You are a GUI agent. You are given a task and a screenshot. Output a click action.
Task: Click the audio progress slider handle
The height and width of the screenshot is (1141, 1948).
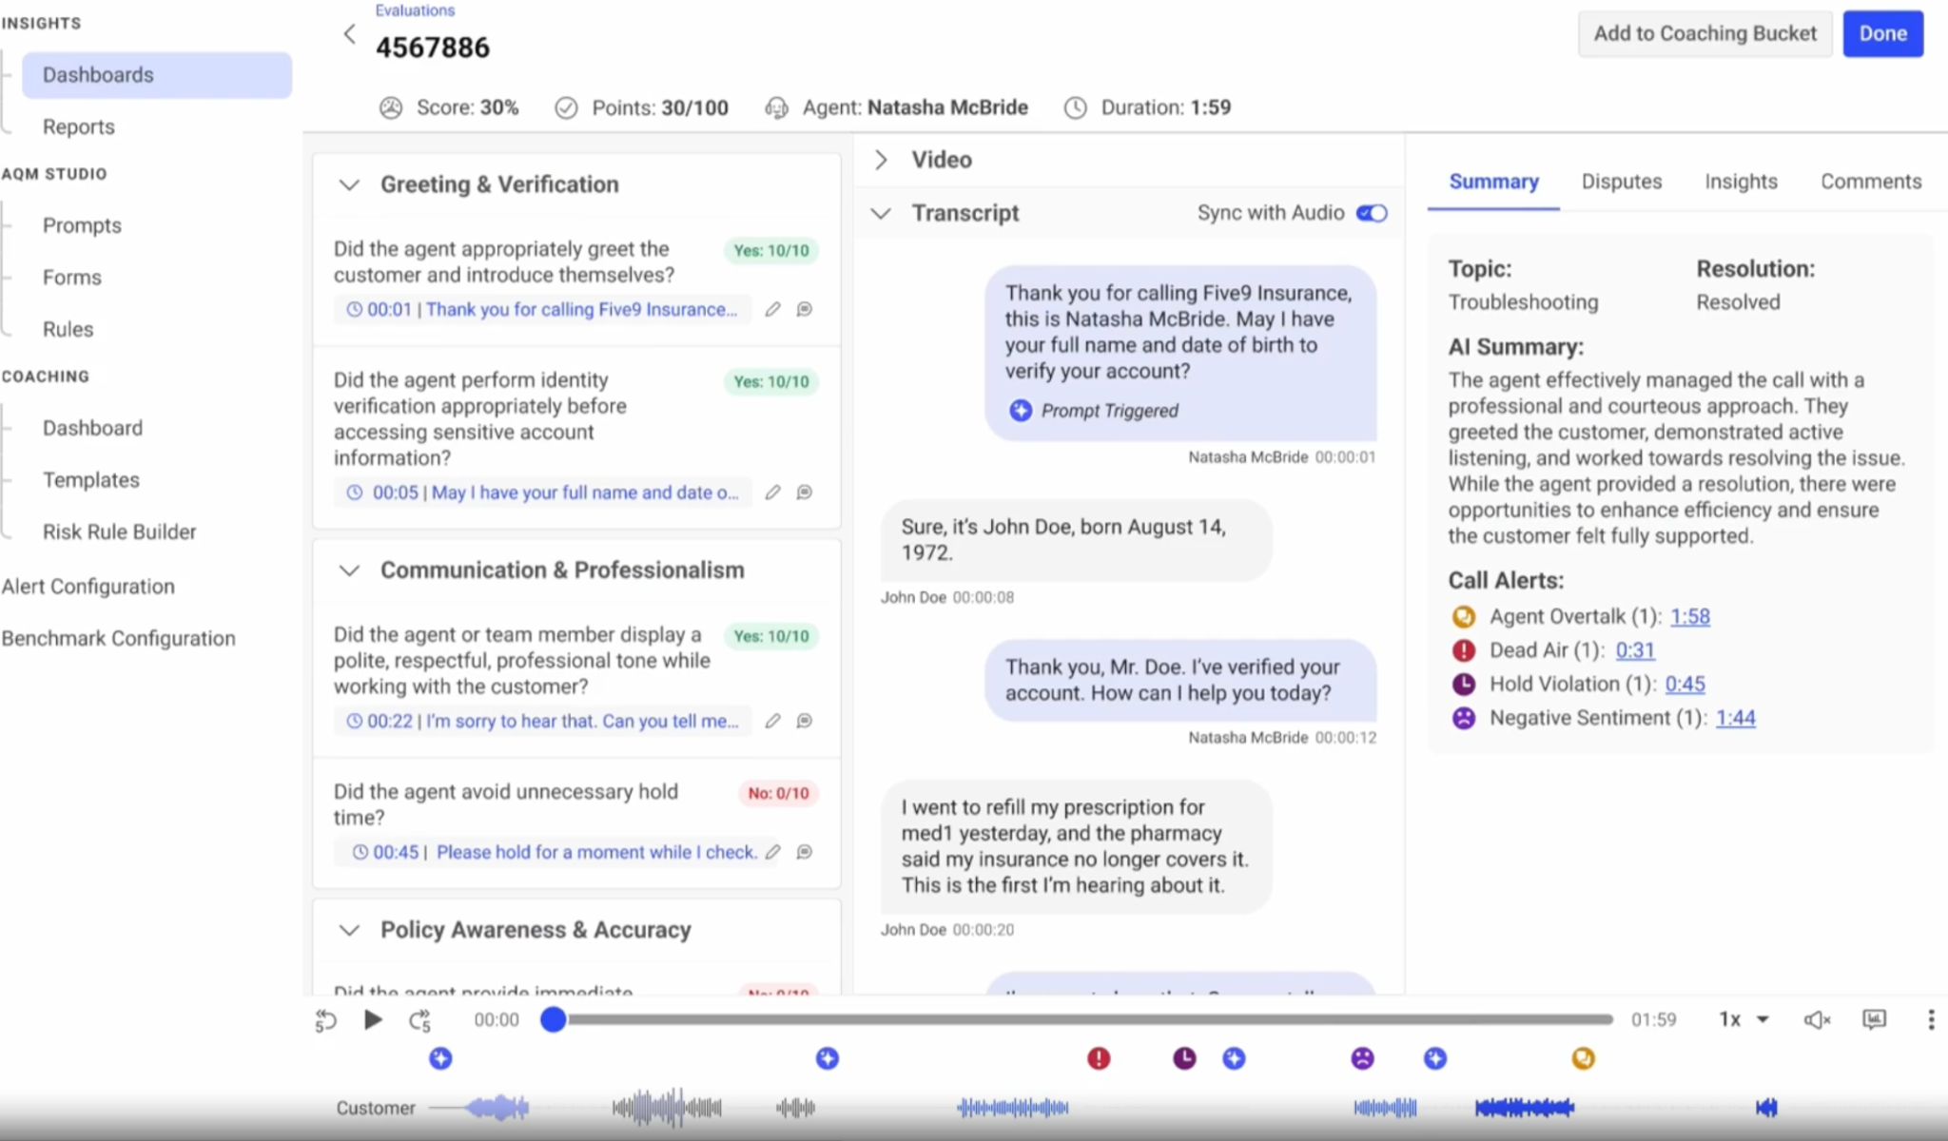click(554, 1020)
